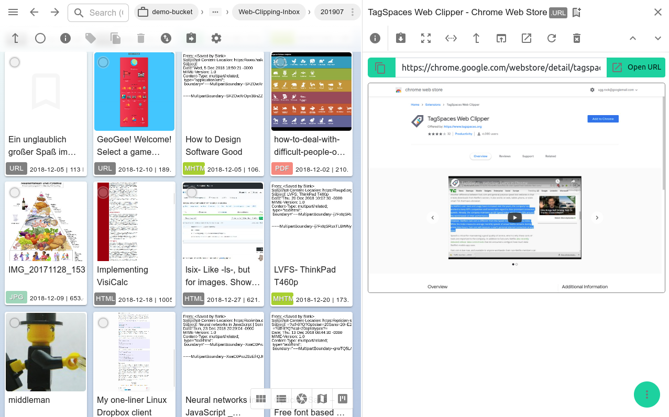Go back with the left arrow

tap(34, 13)
